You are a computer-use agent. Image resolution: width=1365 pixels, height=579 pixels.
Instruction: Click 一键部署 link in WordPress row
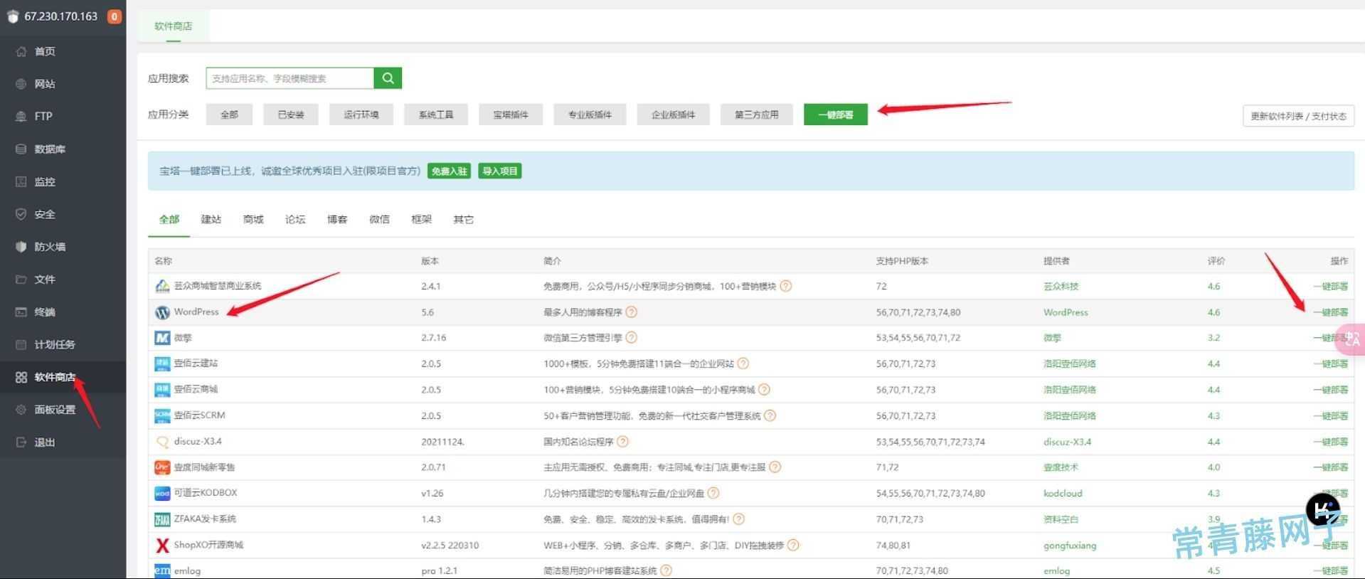[x=1330, y=312]
